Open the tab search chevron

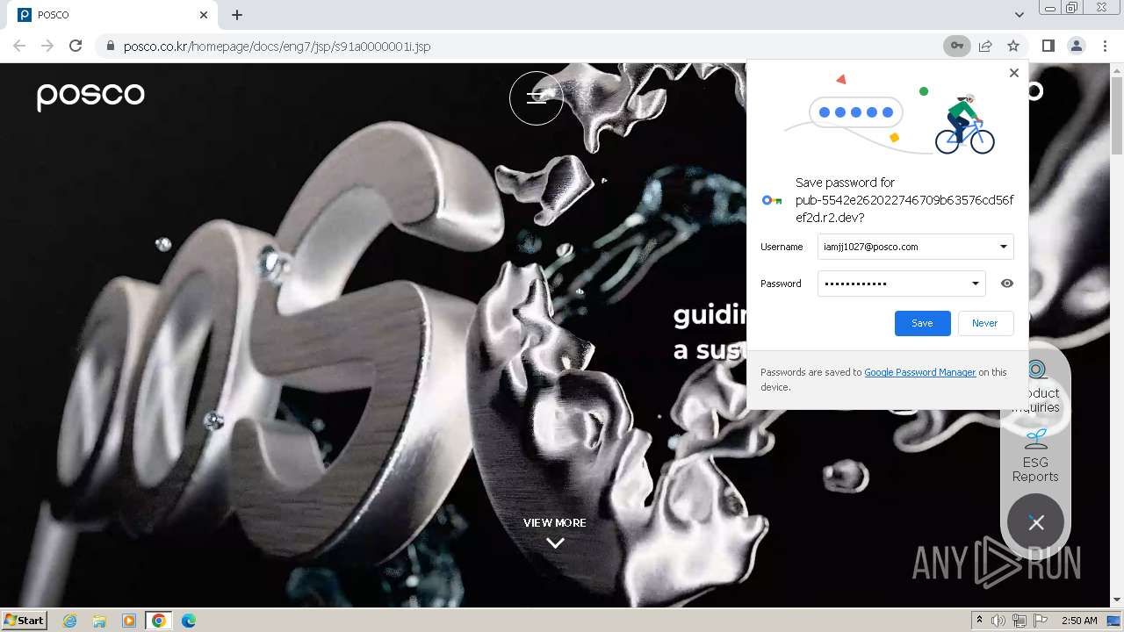(x=1019, y=15)
